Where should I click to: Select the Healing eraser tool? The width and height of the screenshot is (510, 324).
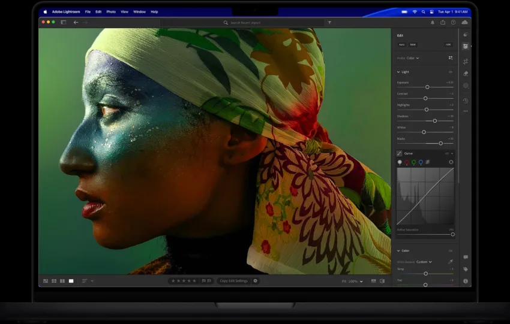466,74
